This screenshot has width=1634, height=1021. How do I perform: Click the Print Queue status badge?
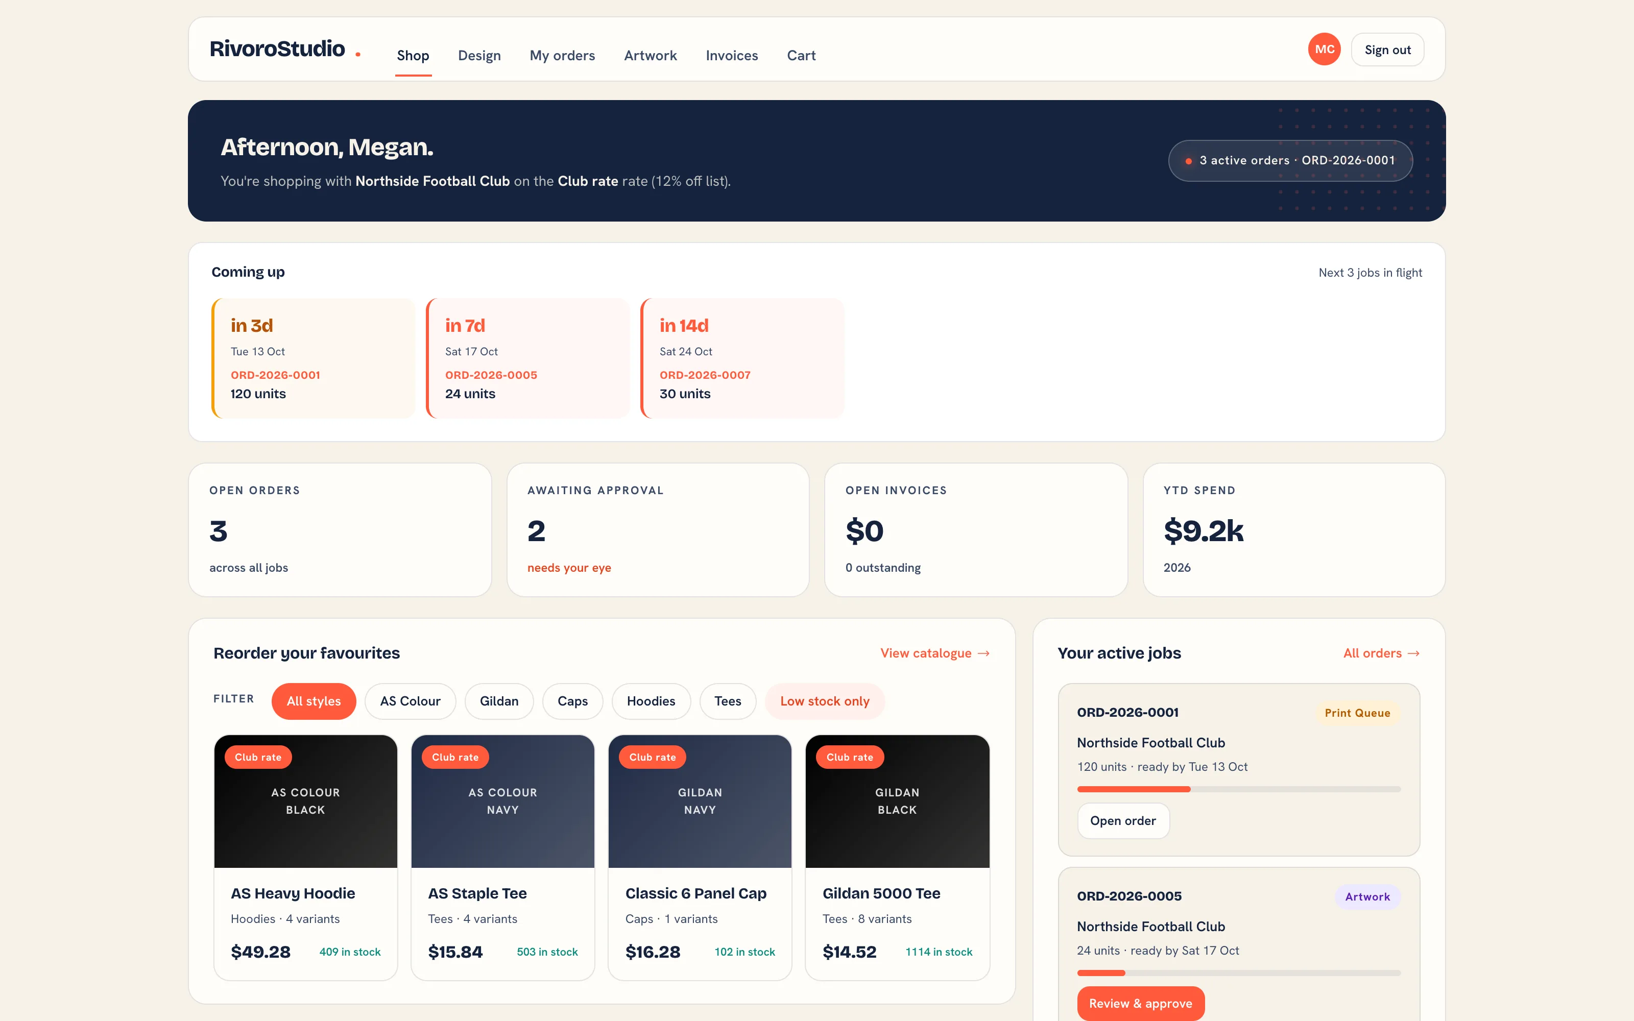tap(1357, 713)
